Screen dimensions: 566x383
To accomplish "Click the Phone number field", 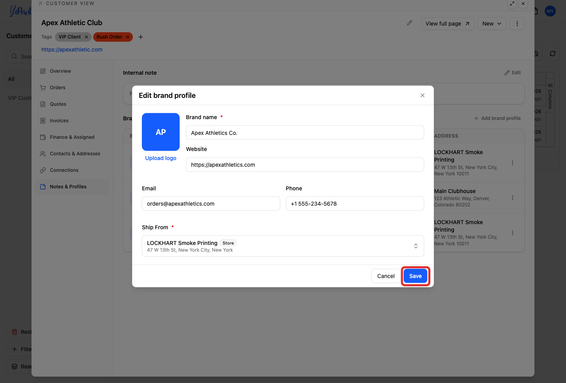I will point(355,204).
